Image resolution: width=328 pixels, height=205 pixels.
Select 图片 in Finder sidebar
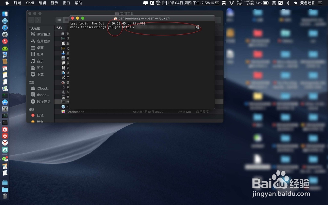click(x=37, y=68)
